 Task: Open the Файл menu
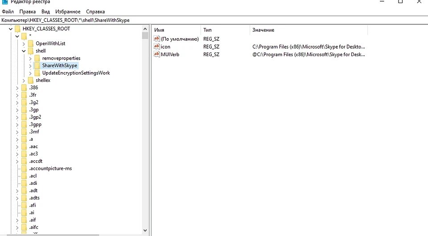tap(8, 12)
